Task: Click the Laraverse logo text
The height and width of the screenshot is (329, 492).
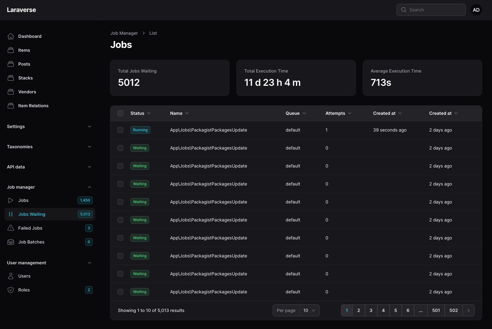Action: [x=21, y=10]
